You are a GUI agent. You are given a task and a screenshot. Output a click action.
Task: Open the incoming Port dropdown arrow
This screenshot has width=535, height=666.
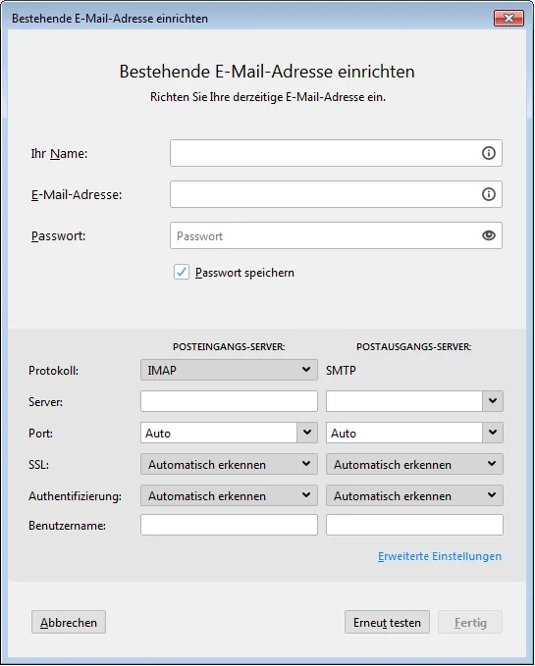point(307,433)
